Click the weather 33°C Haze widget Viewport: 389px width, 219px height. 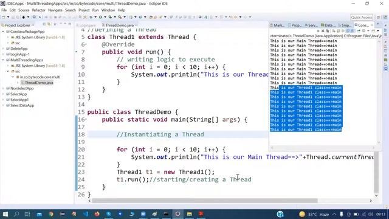coord(314,214)
